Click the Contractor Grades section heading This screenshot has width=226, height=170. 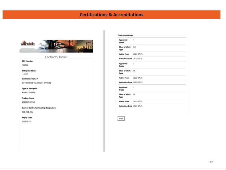126,35
